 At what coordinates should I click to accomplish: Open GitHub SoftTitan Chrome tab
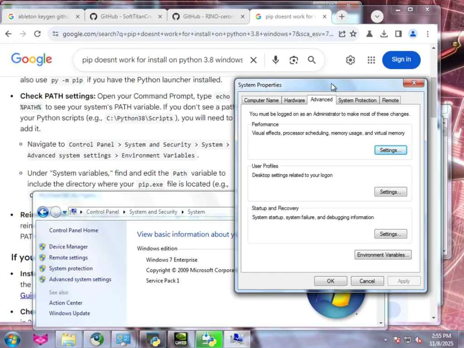pyautogui.click(x=126, y=17)
